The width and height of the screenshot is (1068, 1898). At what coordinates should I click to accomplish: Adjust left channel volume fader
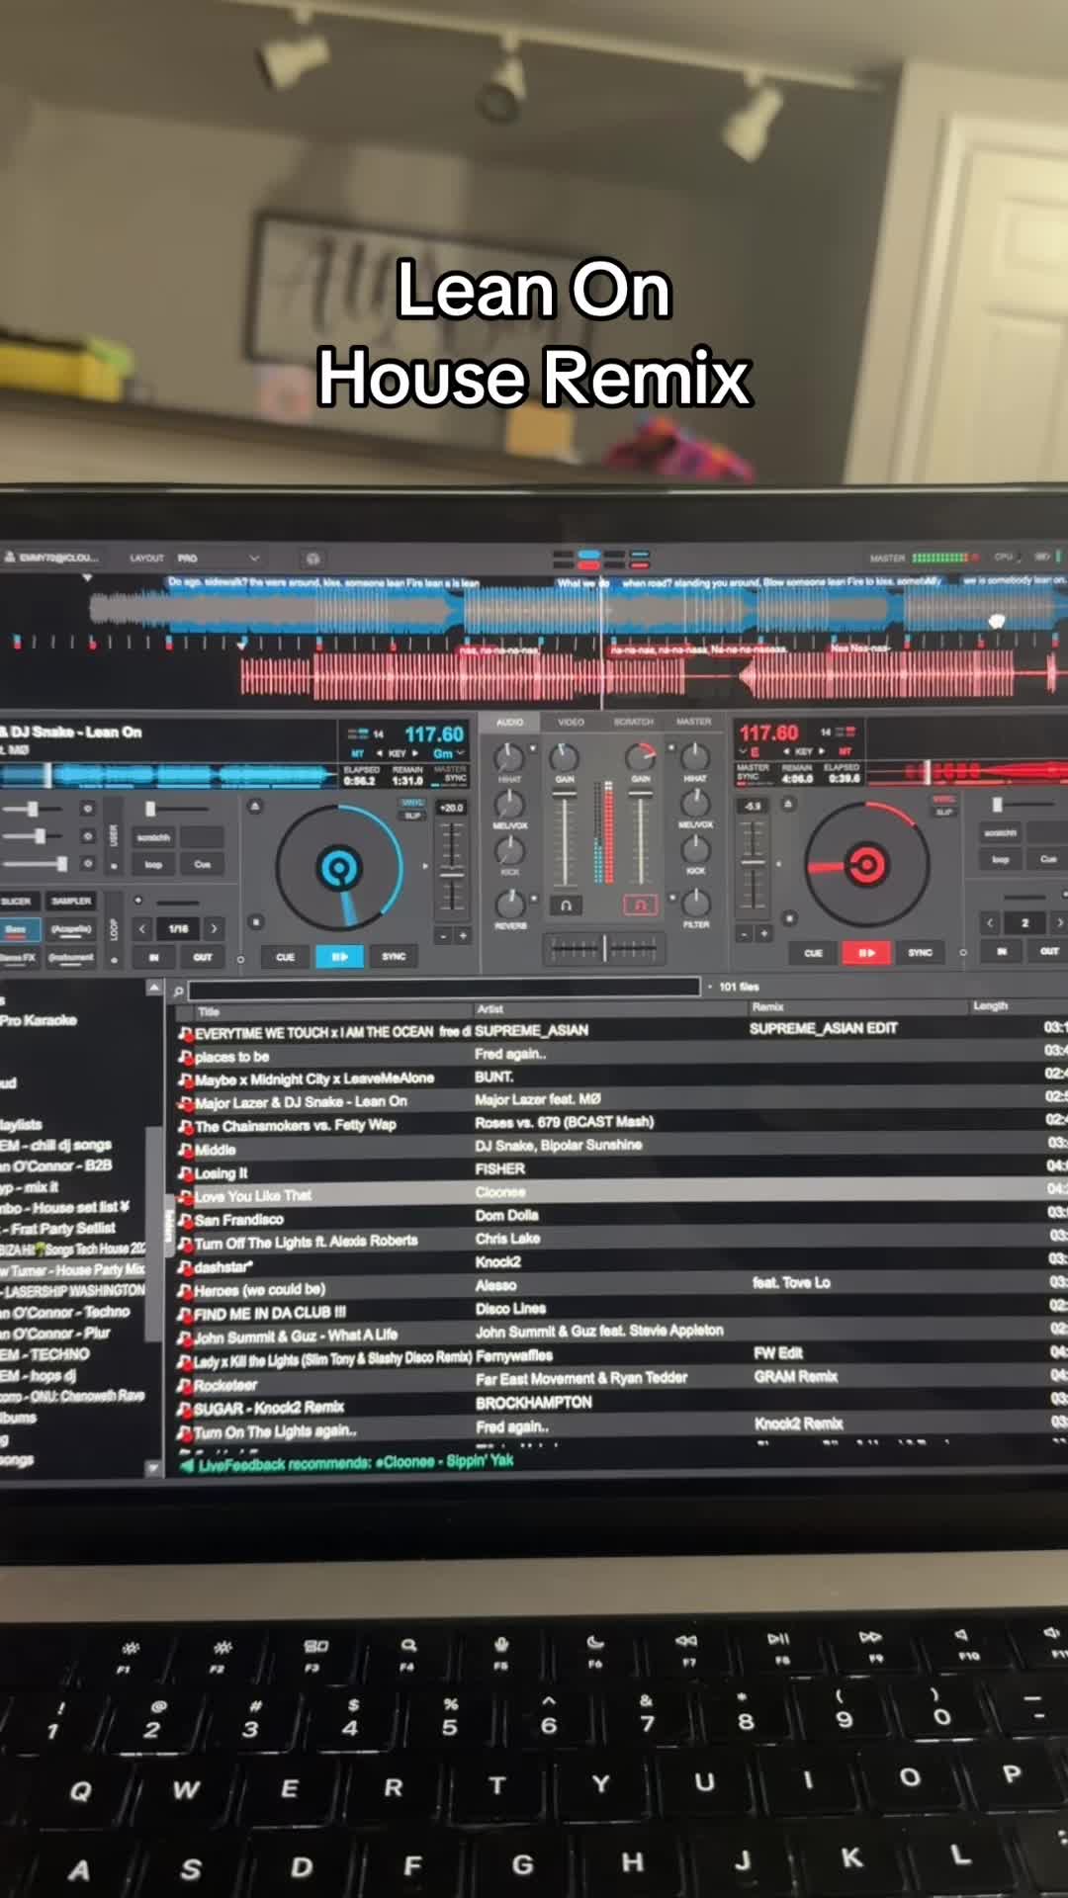[x=565, y=838]
